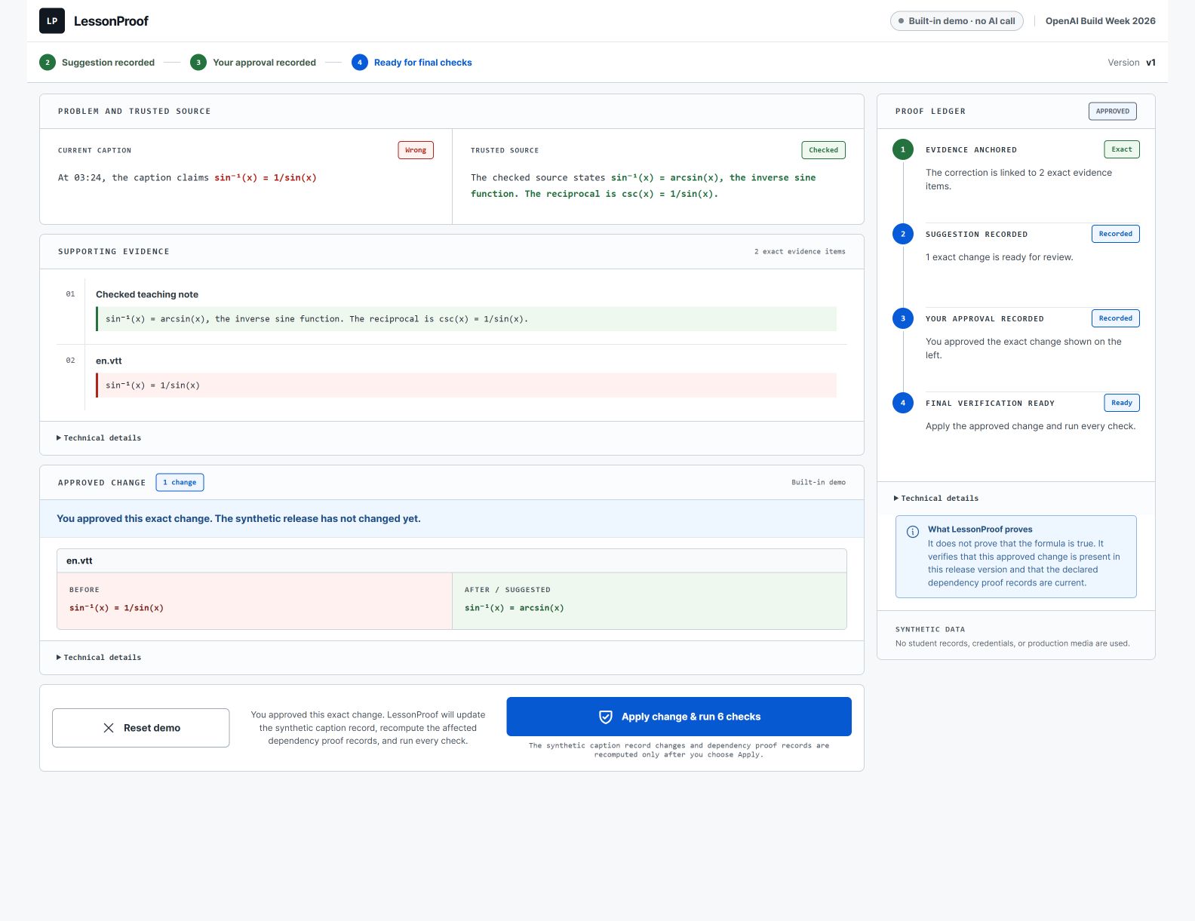
Task: Click the red en.vtt evidence formula line
Action: pos(466,385)
